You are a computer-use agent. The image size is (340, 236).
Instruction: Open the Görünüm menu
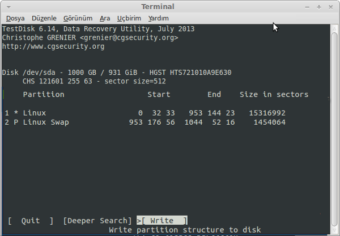click(x=78, y=19)
